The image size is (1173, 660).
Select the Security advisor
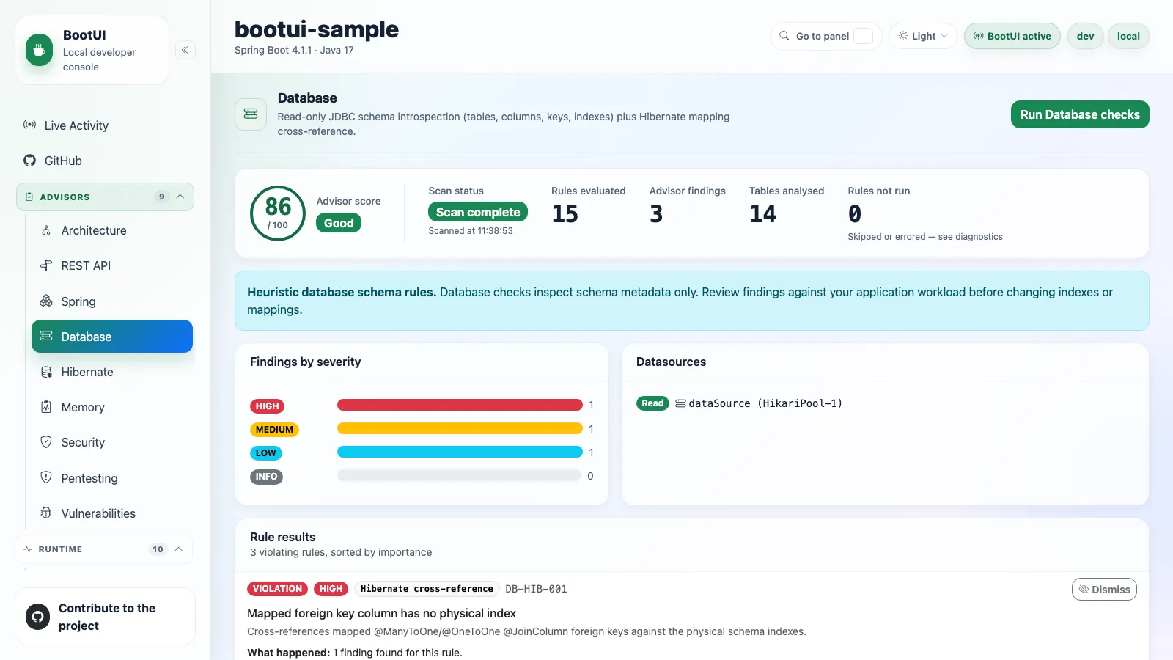pos(112,442)
